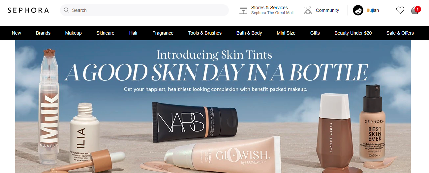Click the liujian profile avatar
The width and height of the screenshot is (429, 173).
358,10
